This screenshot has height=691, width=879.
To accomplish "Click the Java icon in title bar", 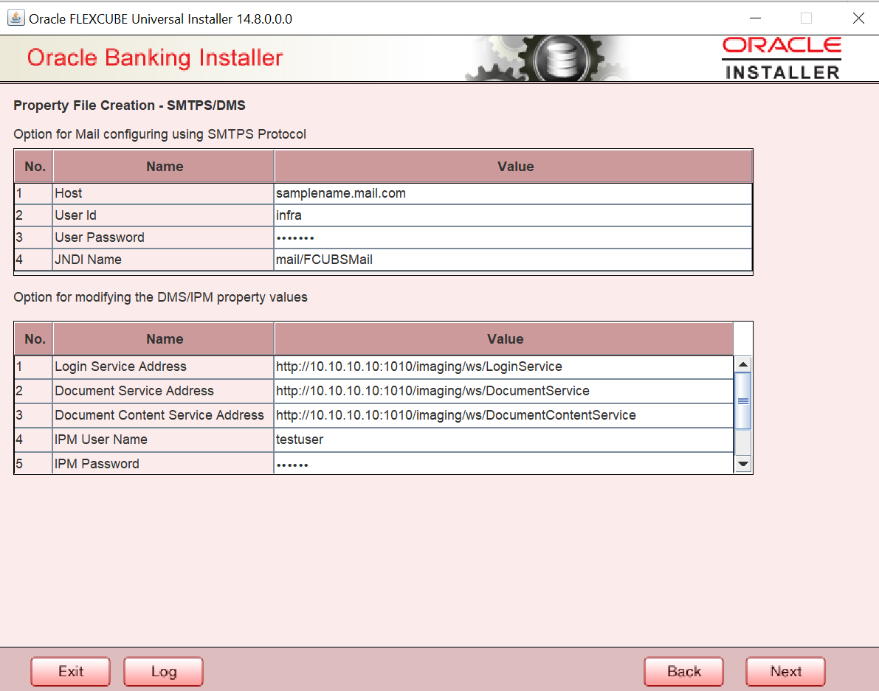I will [15, 18].
